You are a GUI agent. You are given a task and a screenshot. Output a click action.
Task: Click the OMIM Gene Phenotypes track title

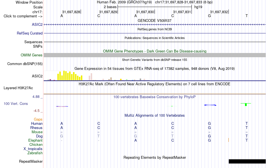[x=155, y=51]
